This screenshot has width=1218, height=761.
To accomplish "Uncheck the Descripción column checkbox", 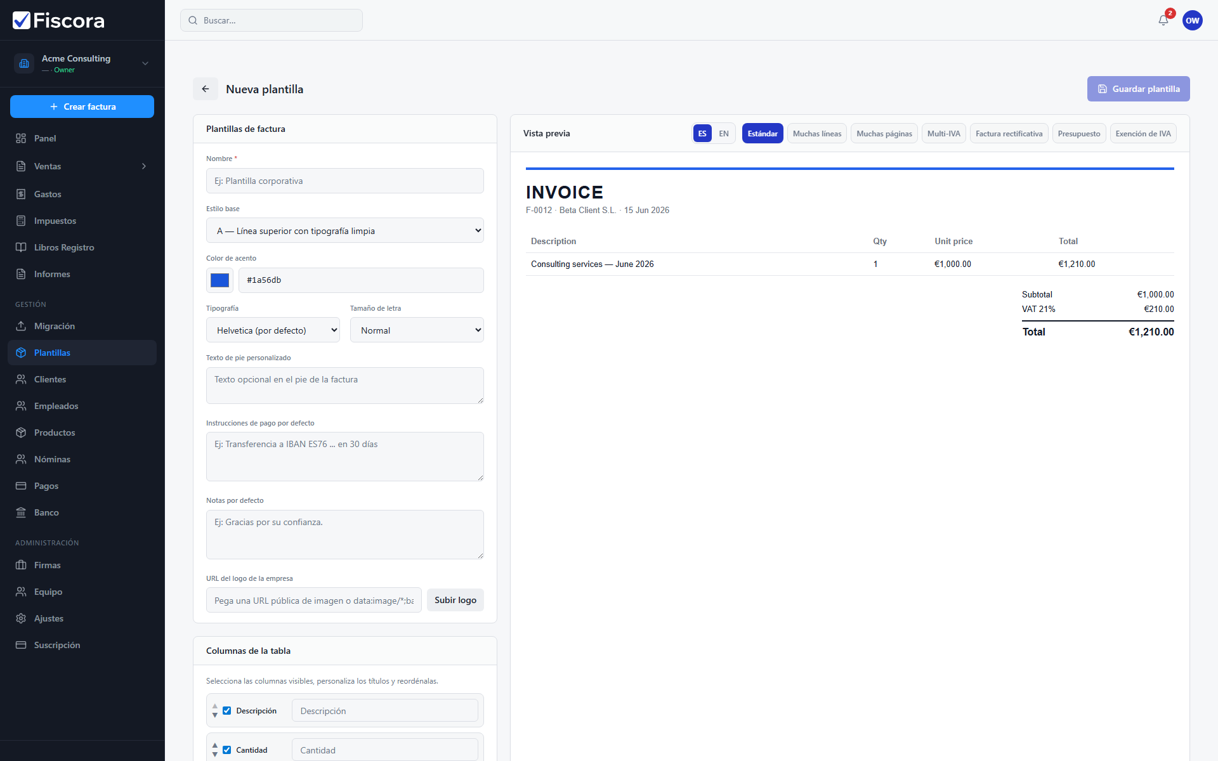I will [x=226, y=711].
